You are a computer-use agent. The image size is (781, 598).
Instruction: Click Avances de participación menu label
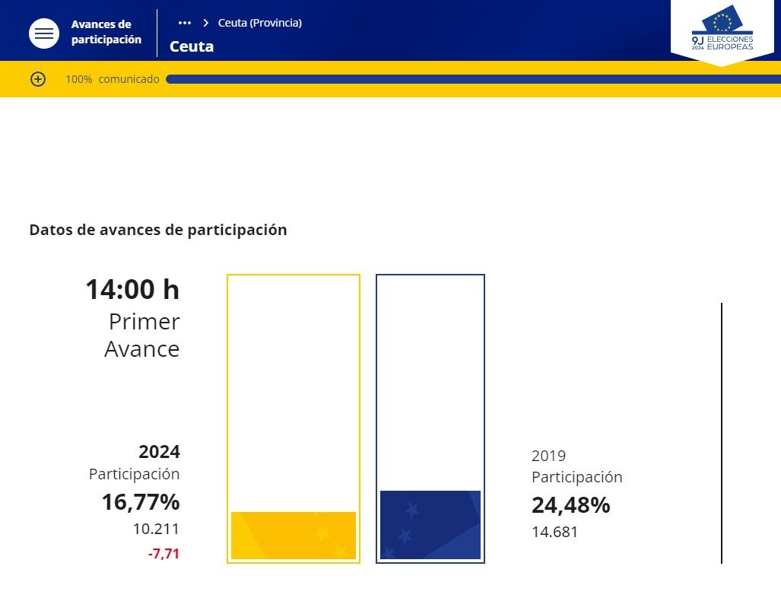[x=106, y=32]
